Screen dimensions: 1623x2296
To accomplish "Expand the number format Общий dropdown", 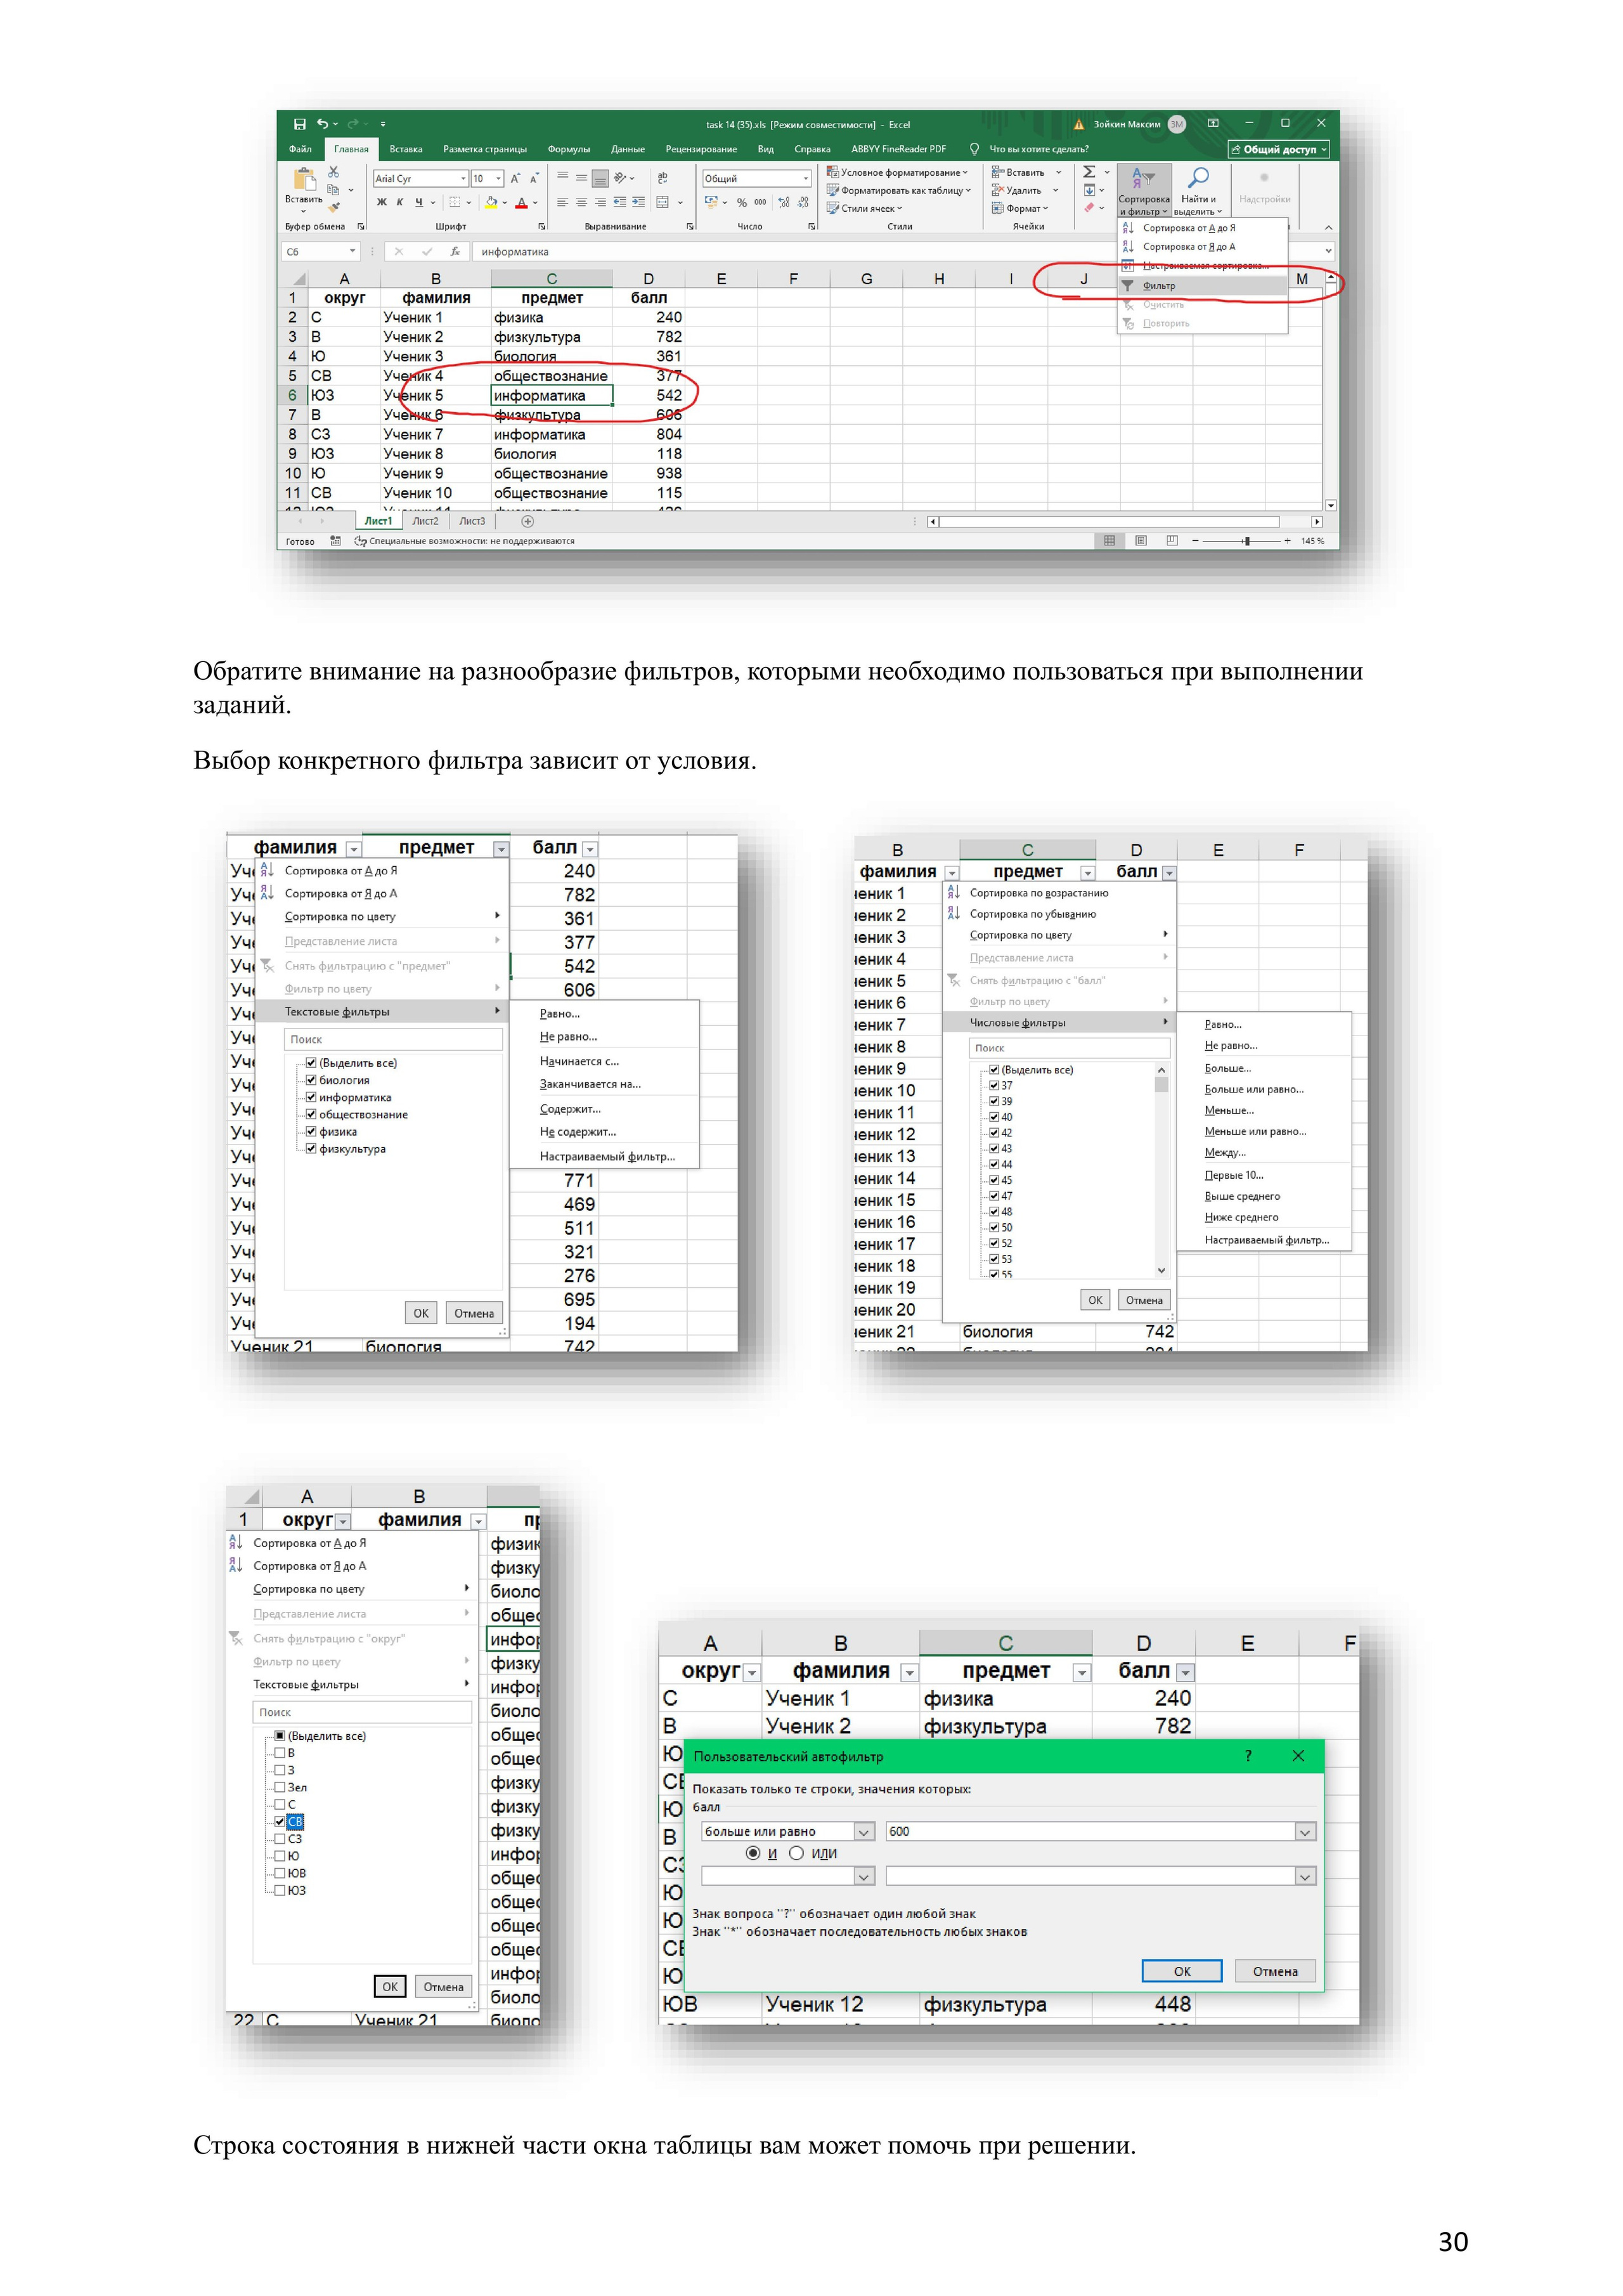I will point(806,179).
